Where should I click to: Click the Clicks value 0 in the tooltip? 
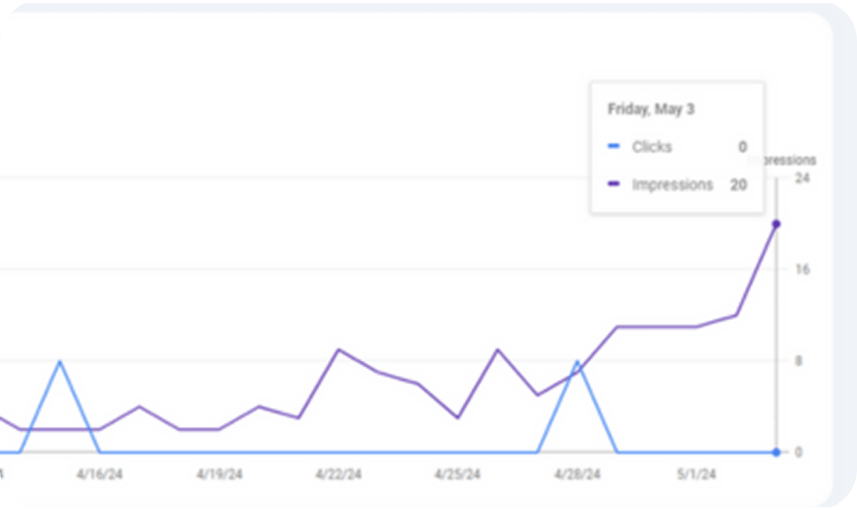pos(743,147)
